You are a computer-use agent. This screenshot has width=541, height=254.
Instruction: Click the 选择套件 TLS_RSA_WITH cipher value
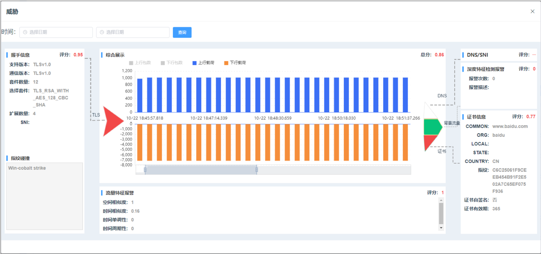(51, 98)
